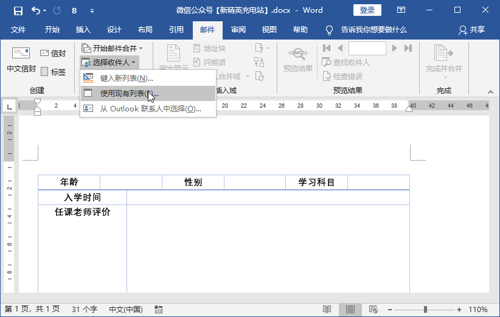Click the Save icon in quick access toolbar
Image resolution: width=500 pixels, height=317 pixels.
tap(18, 10)
